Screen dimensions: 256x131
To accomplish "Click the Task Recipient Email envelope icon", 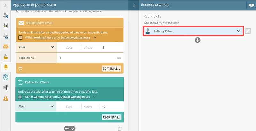I will 21,23.
